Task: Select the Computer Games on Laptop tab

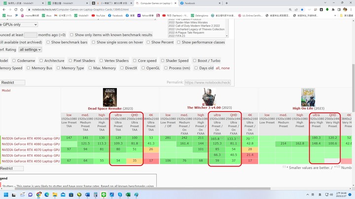Action: (156, 3)
